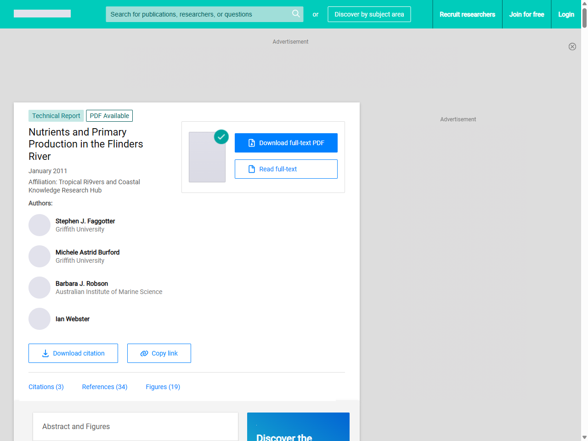Close the advertisement with X icon
Image resolution: width=588 pixels, height=441 pixels.
pos(572,46)
